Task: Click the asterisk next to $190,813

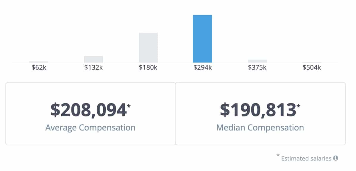Action: [x=299, y=106]
